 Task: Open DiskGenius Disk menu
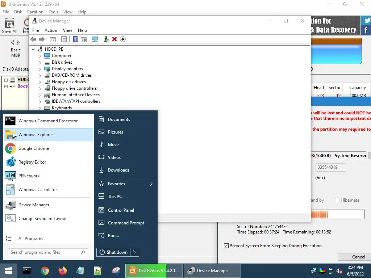18,12
